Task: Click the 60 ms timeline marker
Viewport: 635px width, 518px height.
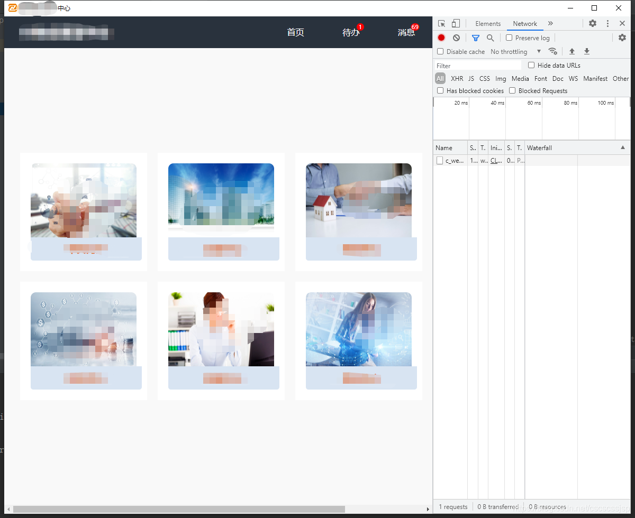Action: pyautogui.click(x=534, y=103)
